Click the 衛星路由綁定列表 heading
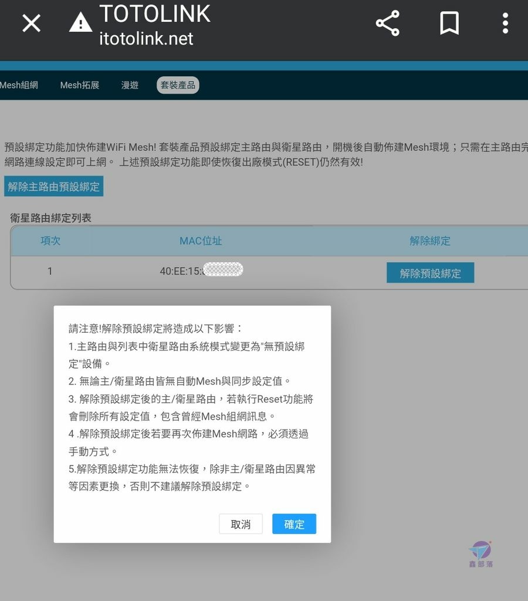528x601 pixels. coord(50,218)
